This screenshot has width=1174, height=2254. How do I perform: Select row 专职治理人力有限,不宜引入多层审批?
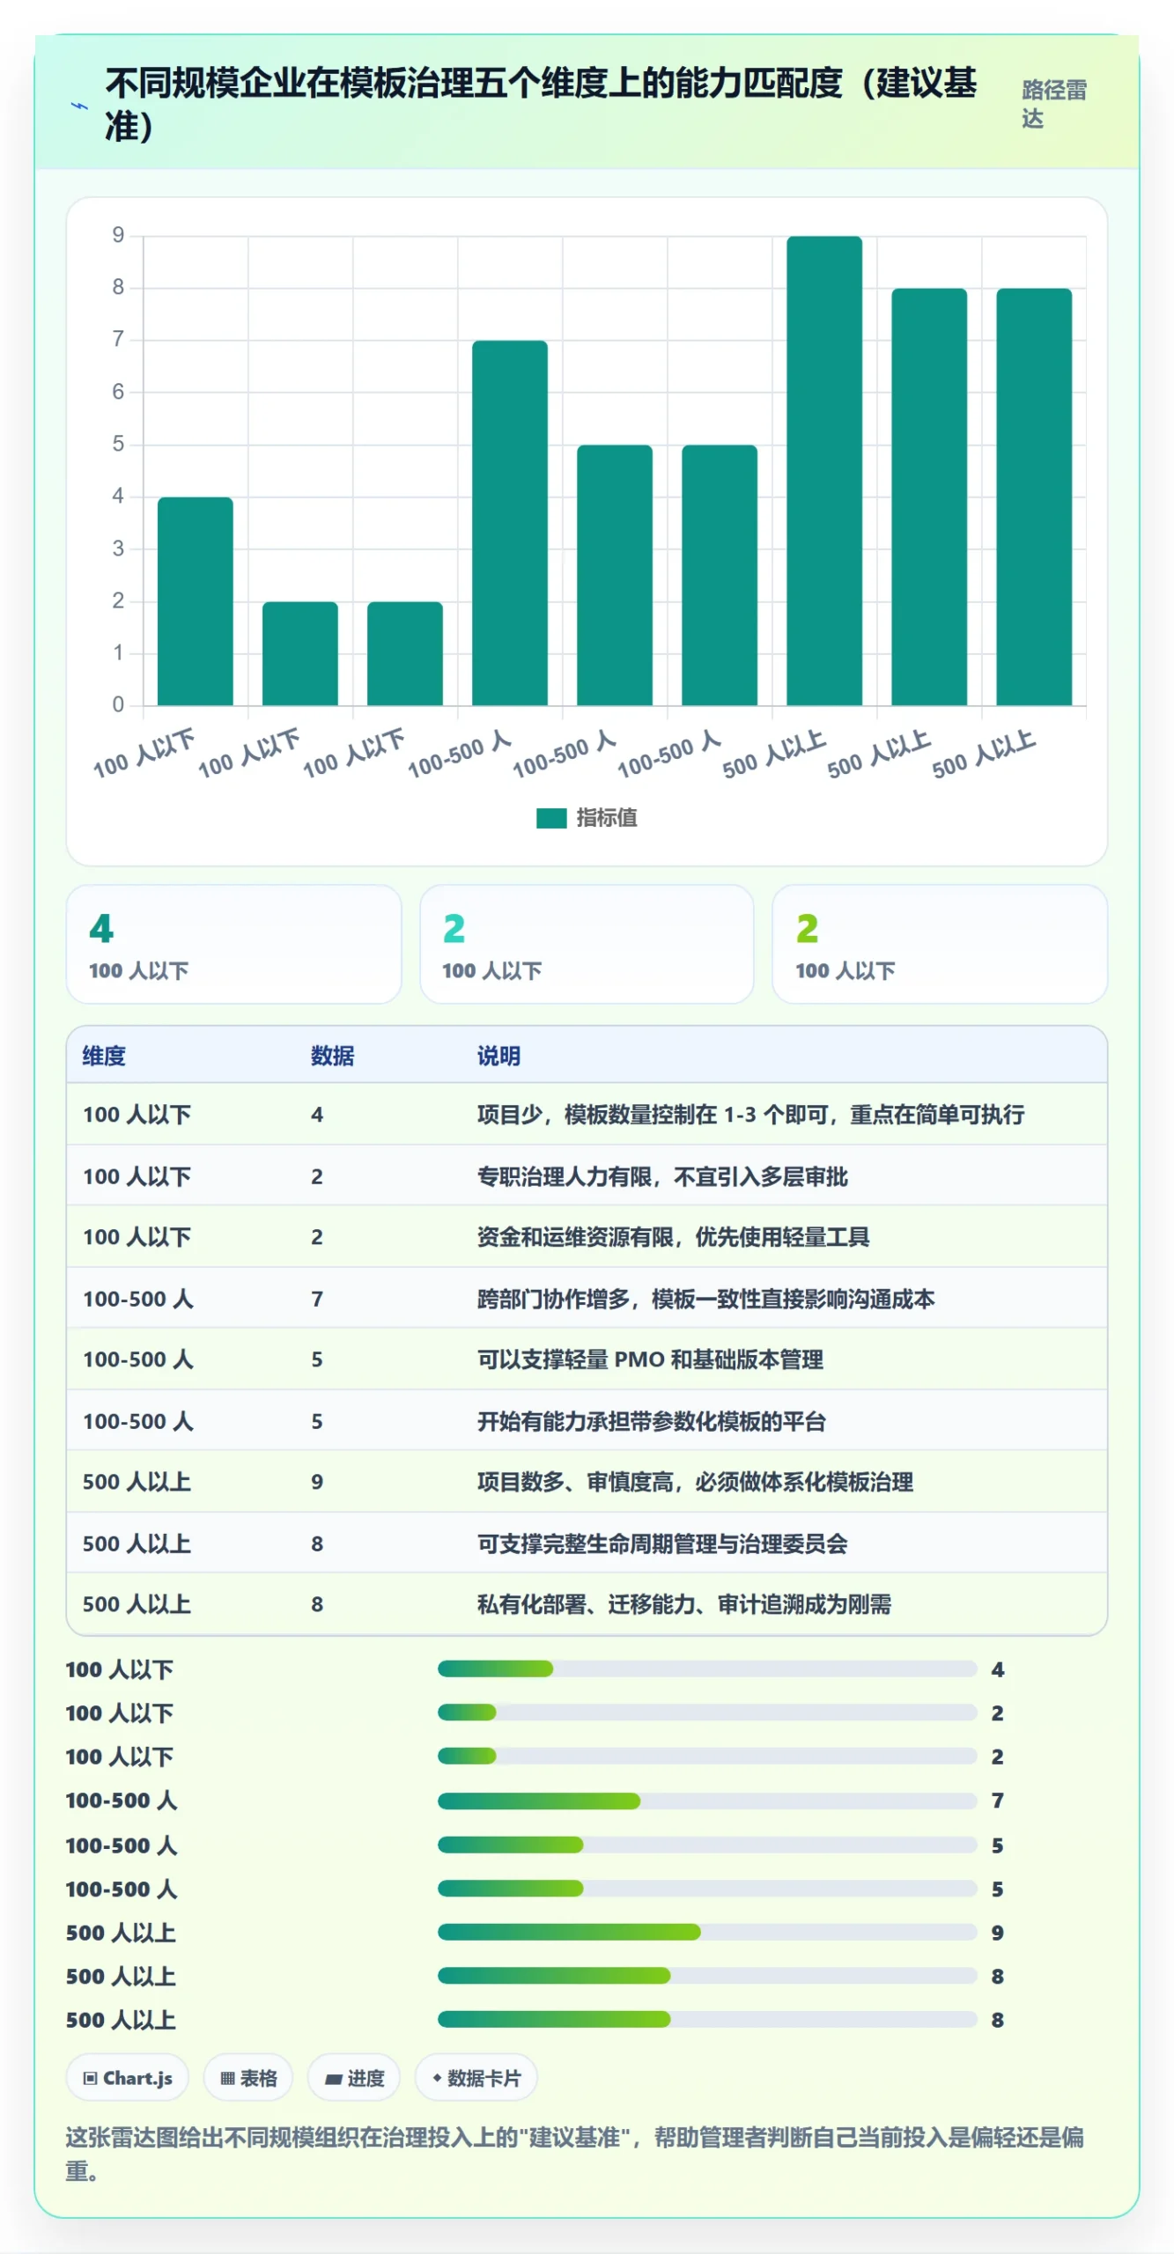(x=587, y=1176)
